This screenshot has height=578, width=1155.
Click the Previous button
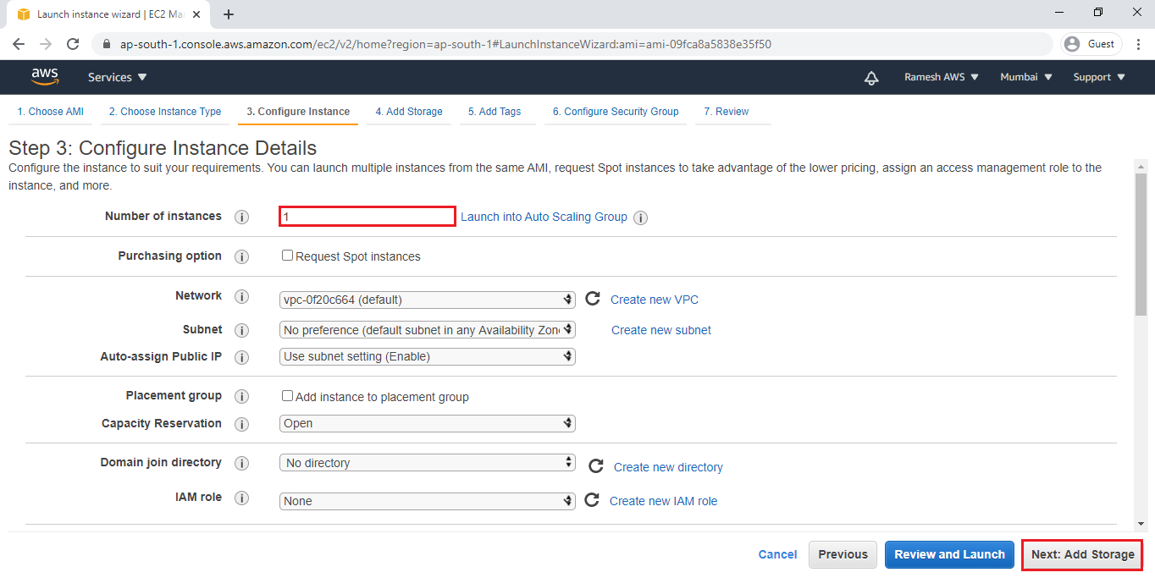[x=843, y=554]
